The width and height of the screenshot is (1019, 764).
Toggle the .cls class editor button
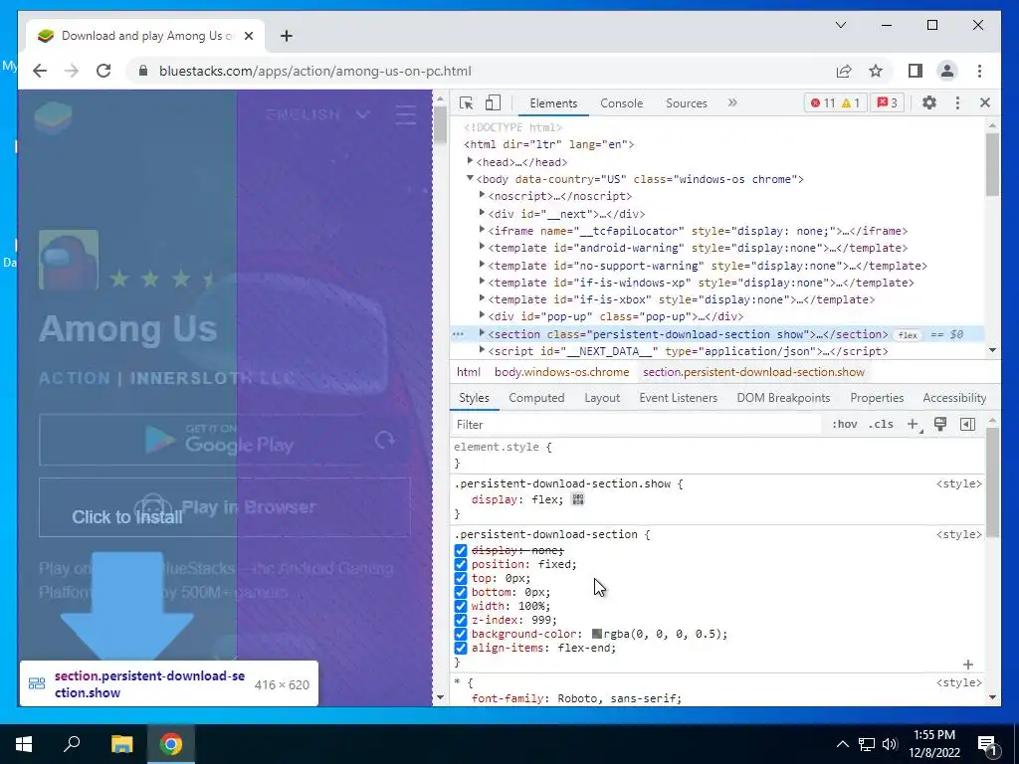click(881, 424)
